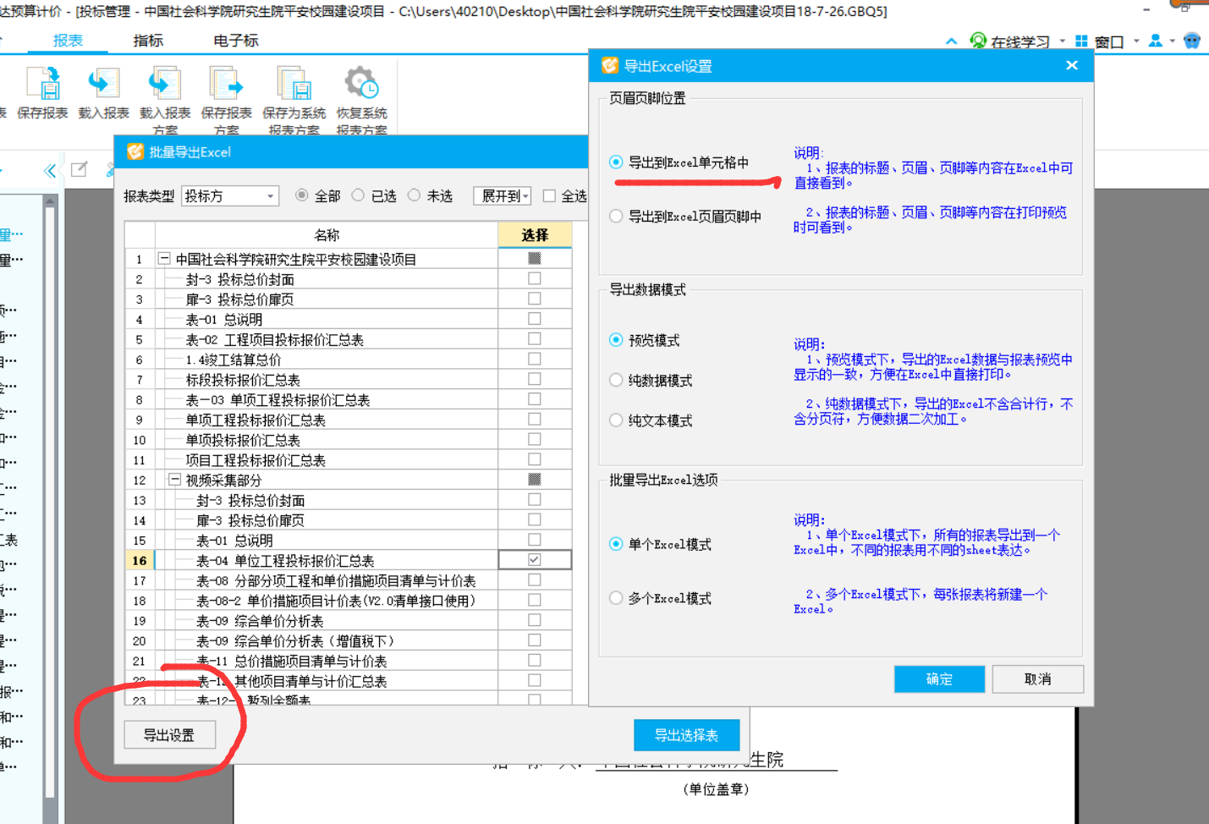This screenshot has height=824, width=1209.
Task: Close the 导出Excel设置 dialog
Action: point(1072,65)
